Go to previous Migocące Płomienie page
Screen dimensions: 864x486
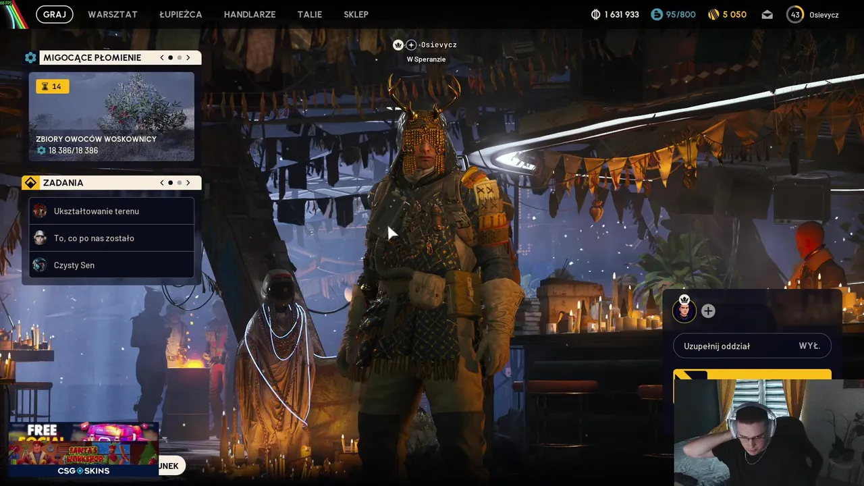pyautogui.click(x=162, y=57)
